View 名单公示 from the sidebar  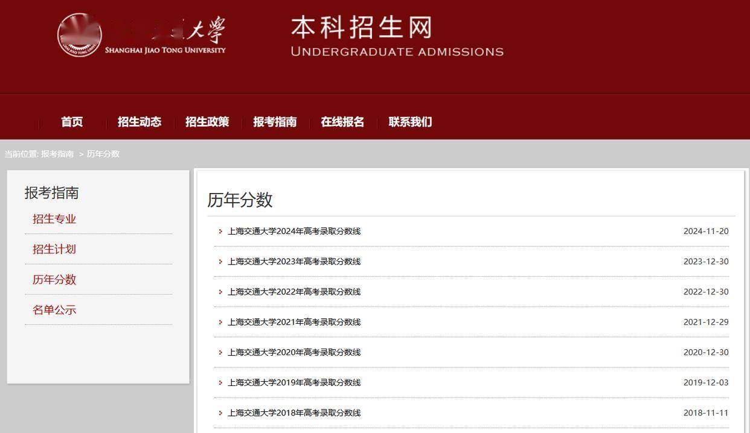54,310
